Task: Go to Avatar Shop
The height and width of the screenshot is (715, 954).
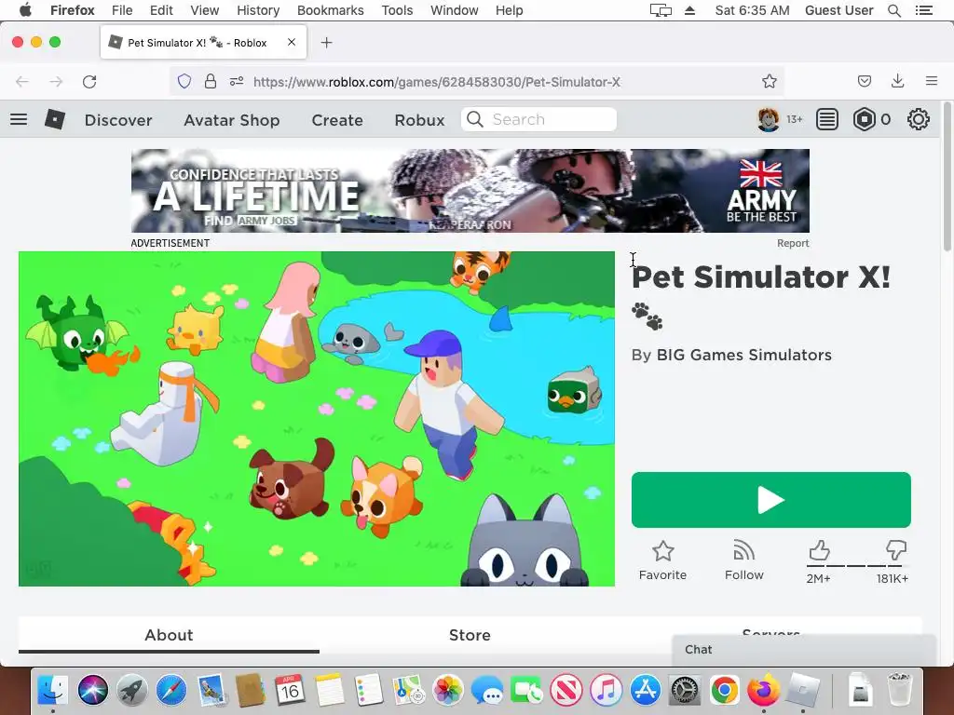Action: coord(232,120)
